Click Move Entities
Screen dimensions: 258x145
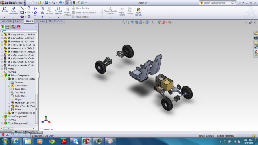click(x=80, y=17)
